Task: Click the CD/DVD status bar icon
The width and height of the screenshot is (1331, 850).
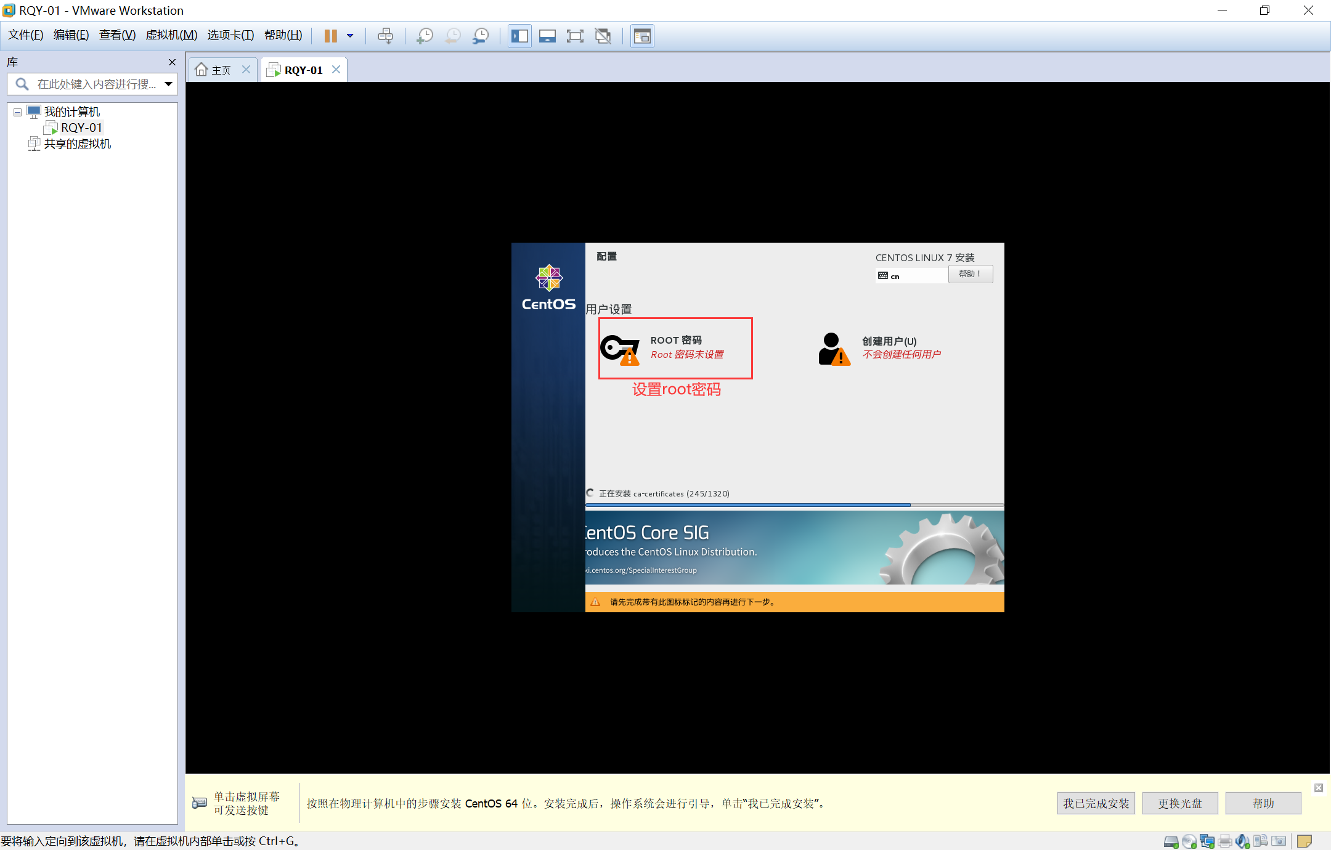Action: click(1189, 841)
